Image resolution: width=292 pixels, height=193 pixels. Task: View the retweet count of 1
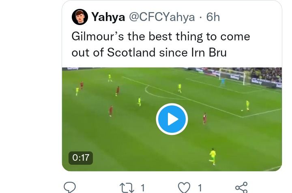(x=143, y=188)
